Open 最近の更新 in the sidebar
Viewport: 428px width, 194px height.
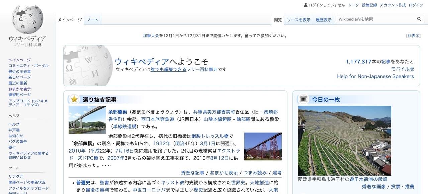pyautogui.click(x=18, y=83)
